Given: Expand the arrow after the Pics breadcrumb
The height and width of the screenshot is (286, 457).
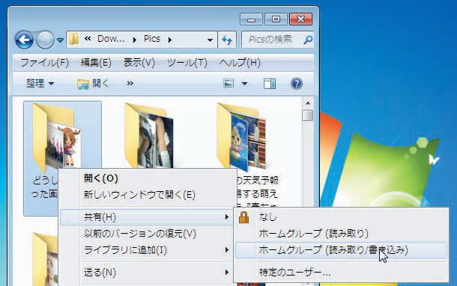Looking at the screenshot, I should point(169,40).
